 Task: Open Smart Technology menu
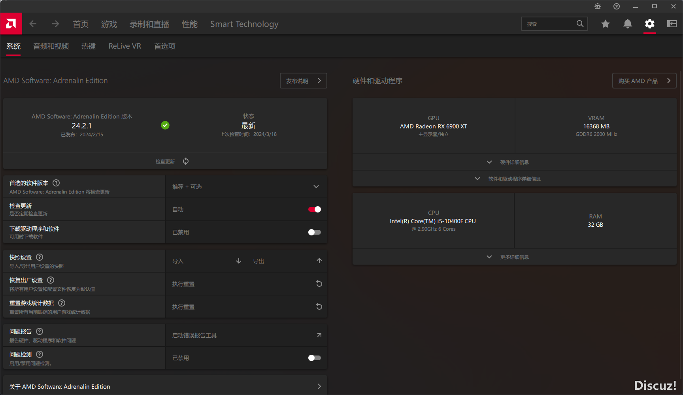coord(244,24)
